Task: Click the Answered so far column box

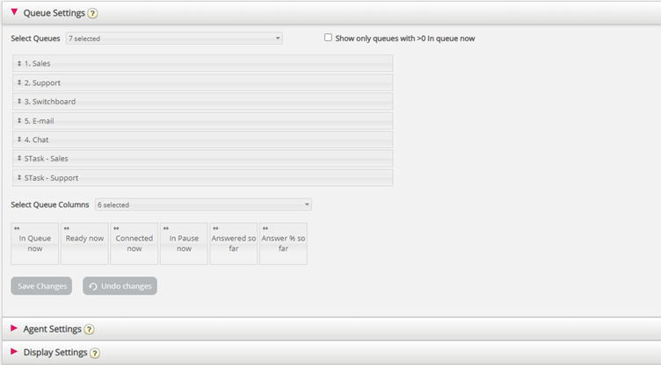Action: (234, 244)
